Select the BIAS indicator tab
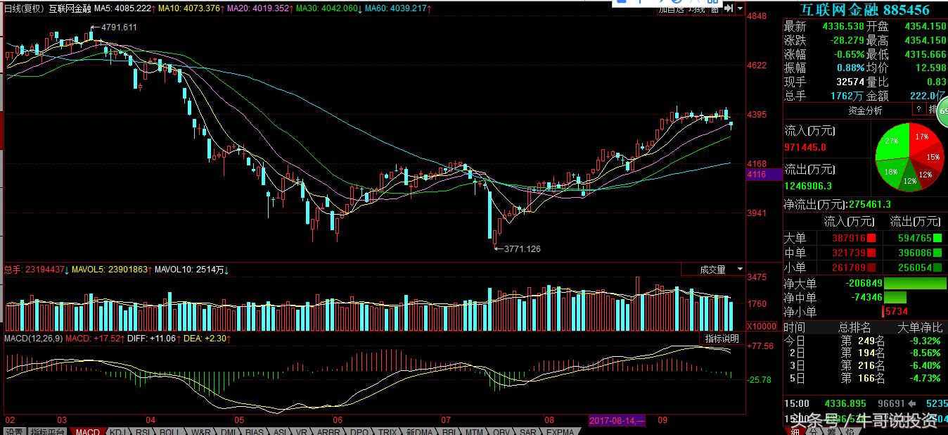The width and height of the screenshot is (948, 435). 255,431
